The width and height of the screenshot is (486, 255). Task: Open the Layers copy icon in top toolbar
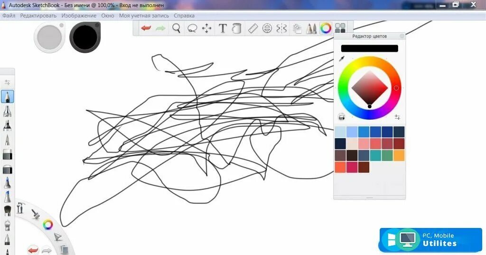click(x=297, y=28)
